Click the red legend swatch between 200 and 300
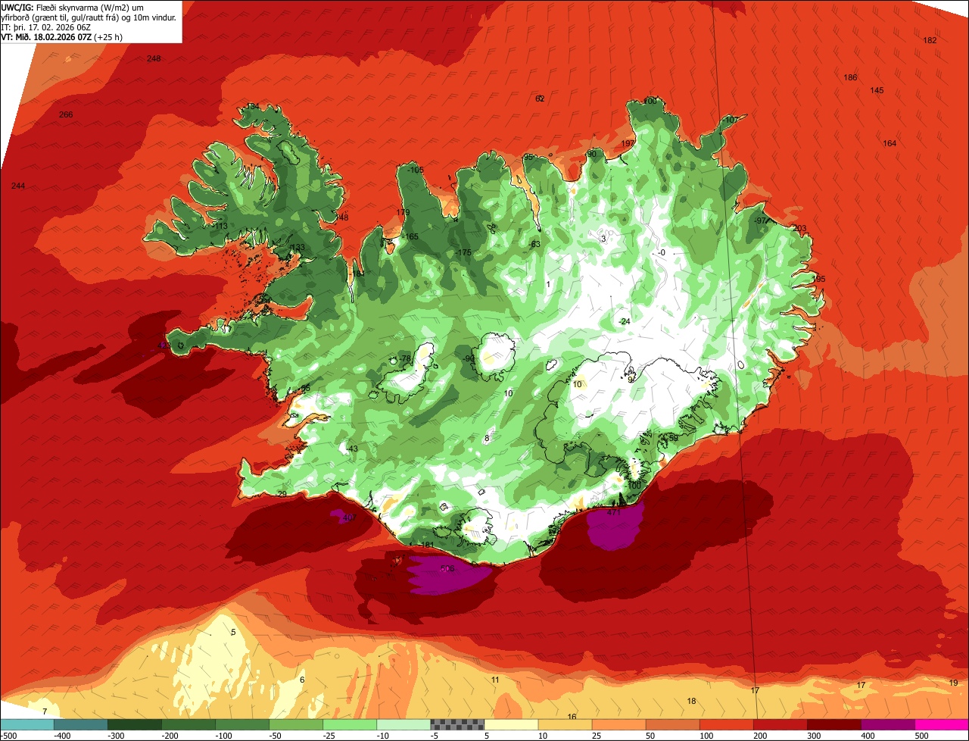Screen dimensions: 969x741 (780, 724)
